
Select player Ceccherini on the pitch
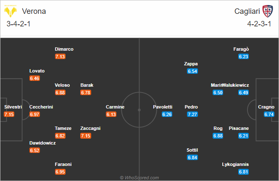pos(41,107)
